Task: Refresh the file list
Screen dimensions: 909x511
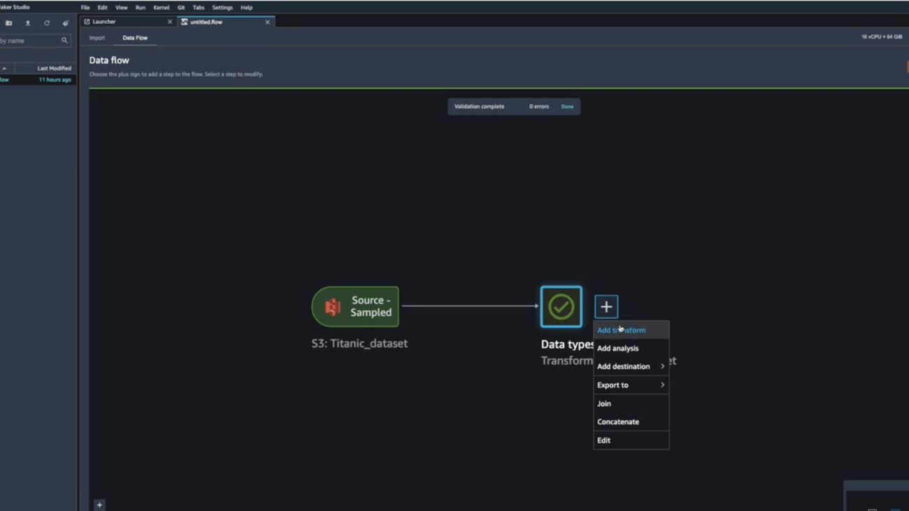Action: tap(47, 23)
